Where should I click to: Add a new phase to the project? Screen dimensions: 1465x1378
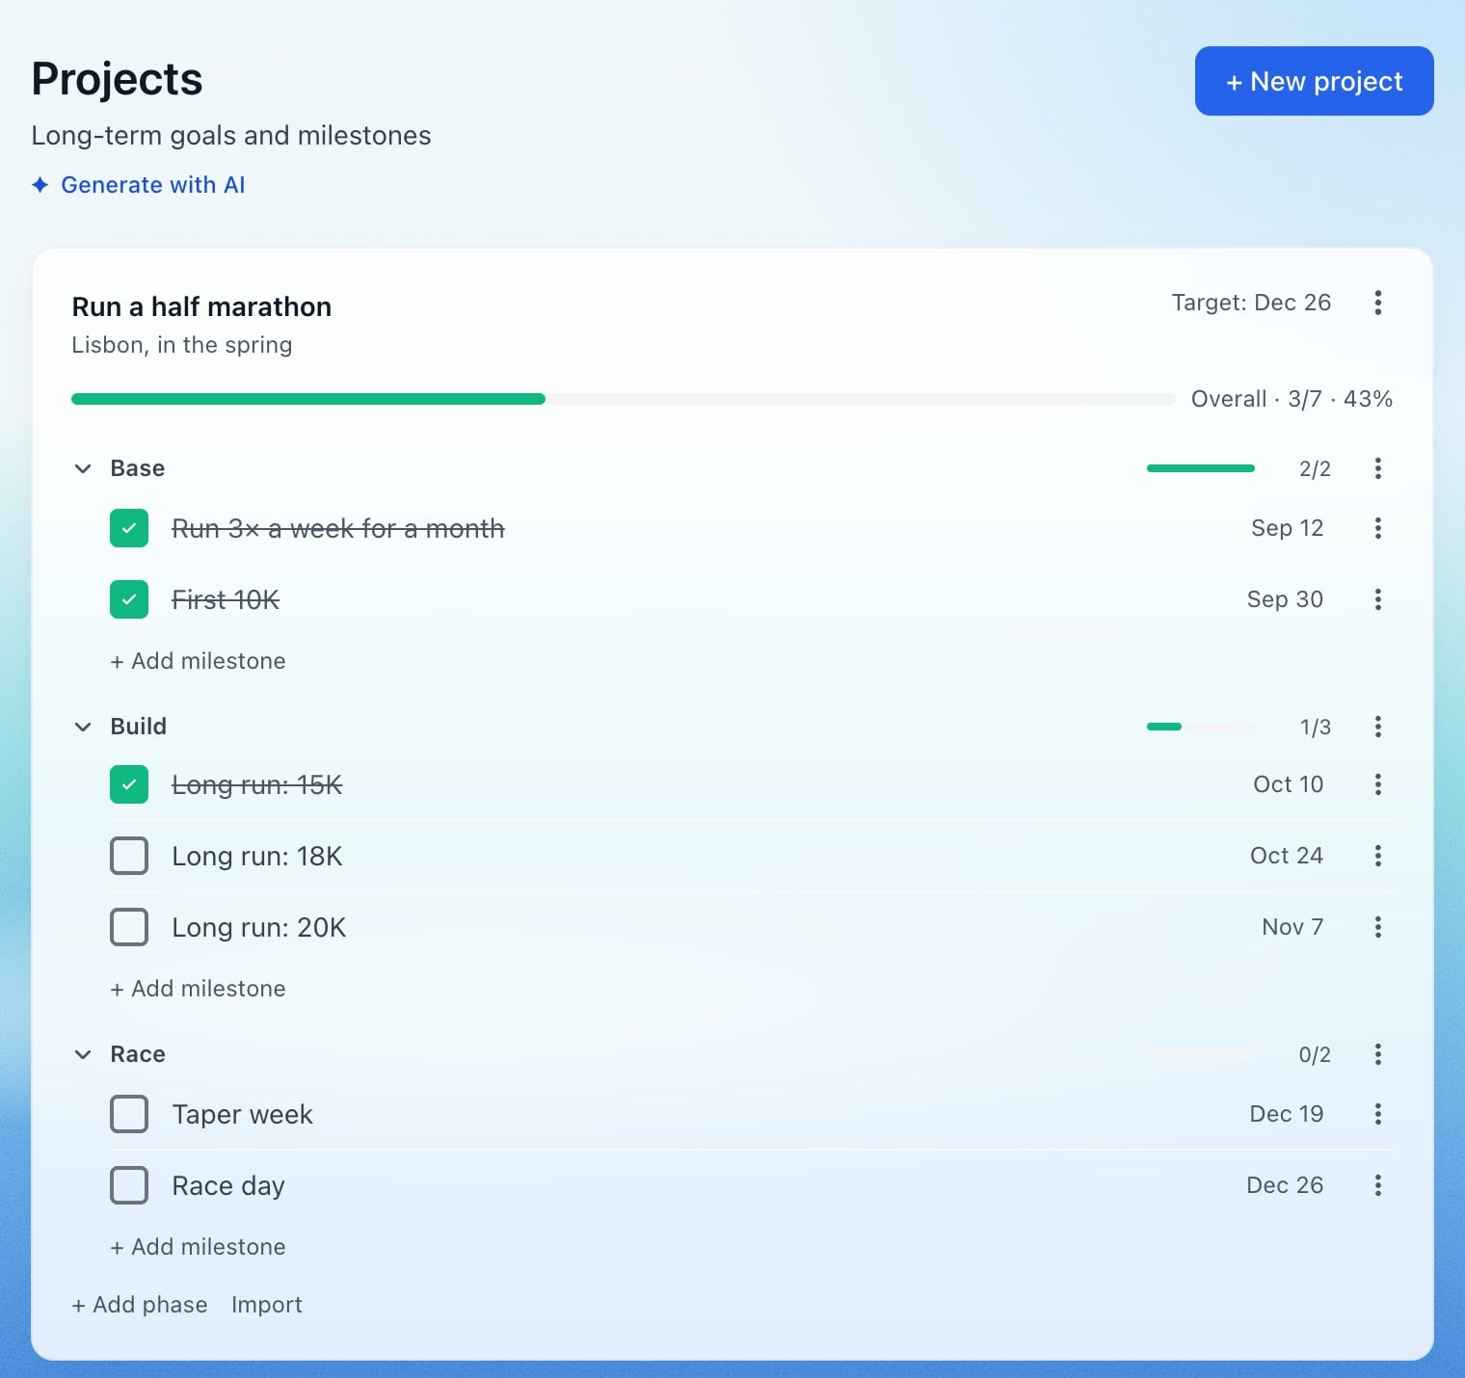(x=140, y=1305)
